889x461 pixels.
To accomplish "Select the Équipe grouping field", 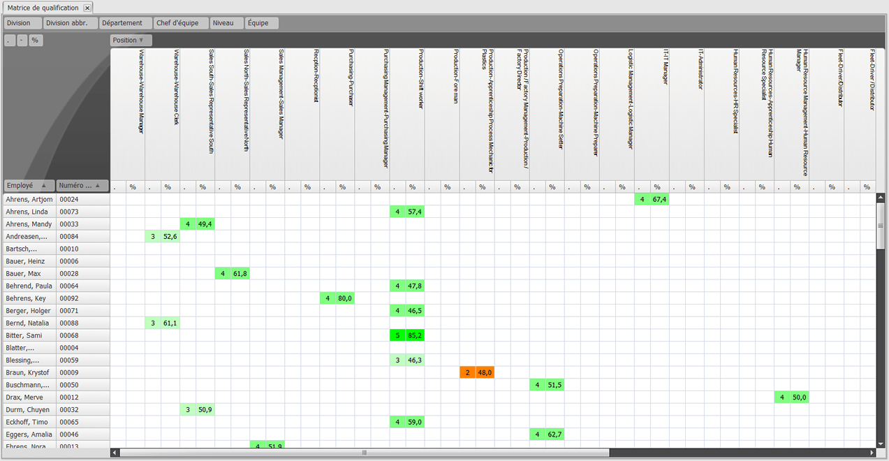I will click(261, 23).
